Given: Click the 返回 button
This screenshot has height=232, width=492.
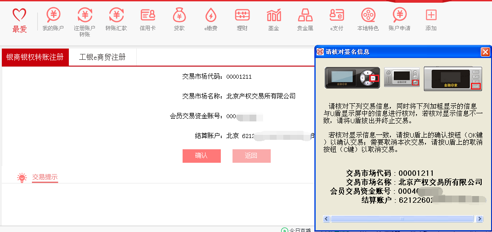Looking at the screenshot, I should pyautogui.click(x=251, y=156).
